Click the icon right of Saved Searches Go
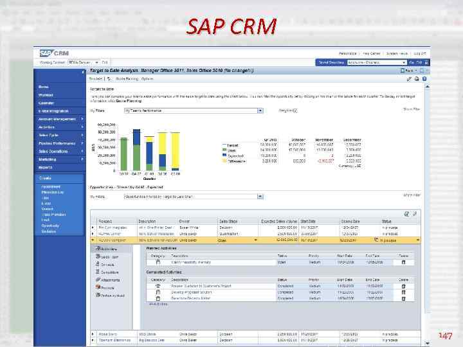The height and width of the screenshot is (347, 463). pyautogui.click(x=426, y=62)
